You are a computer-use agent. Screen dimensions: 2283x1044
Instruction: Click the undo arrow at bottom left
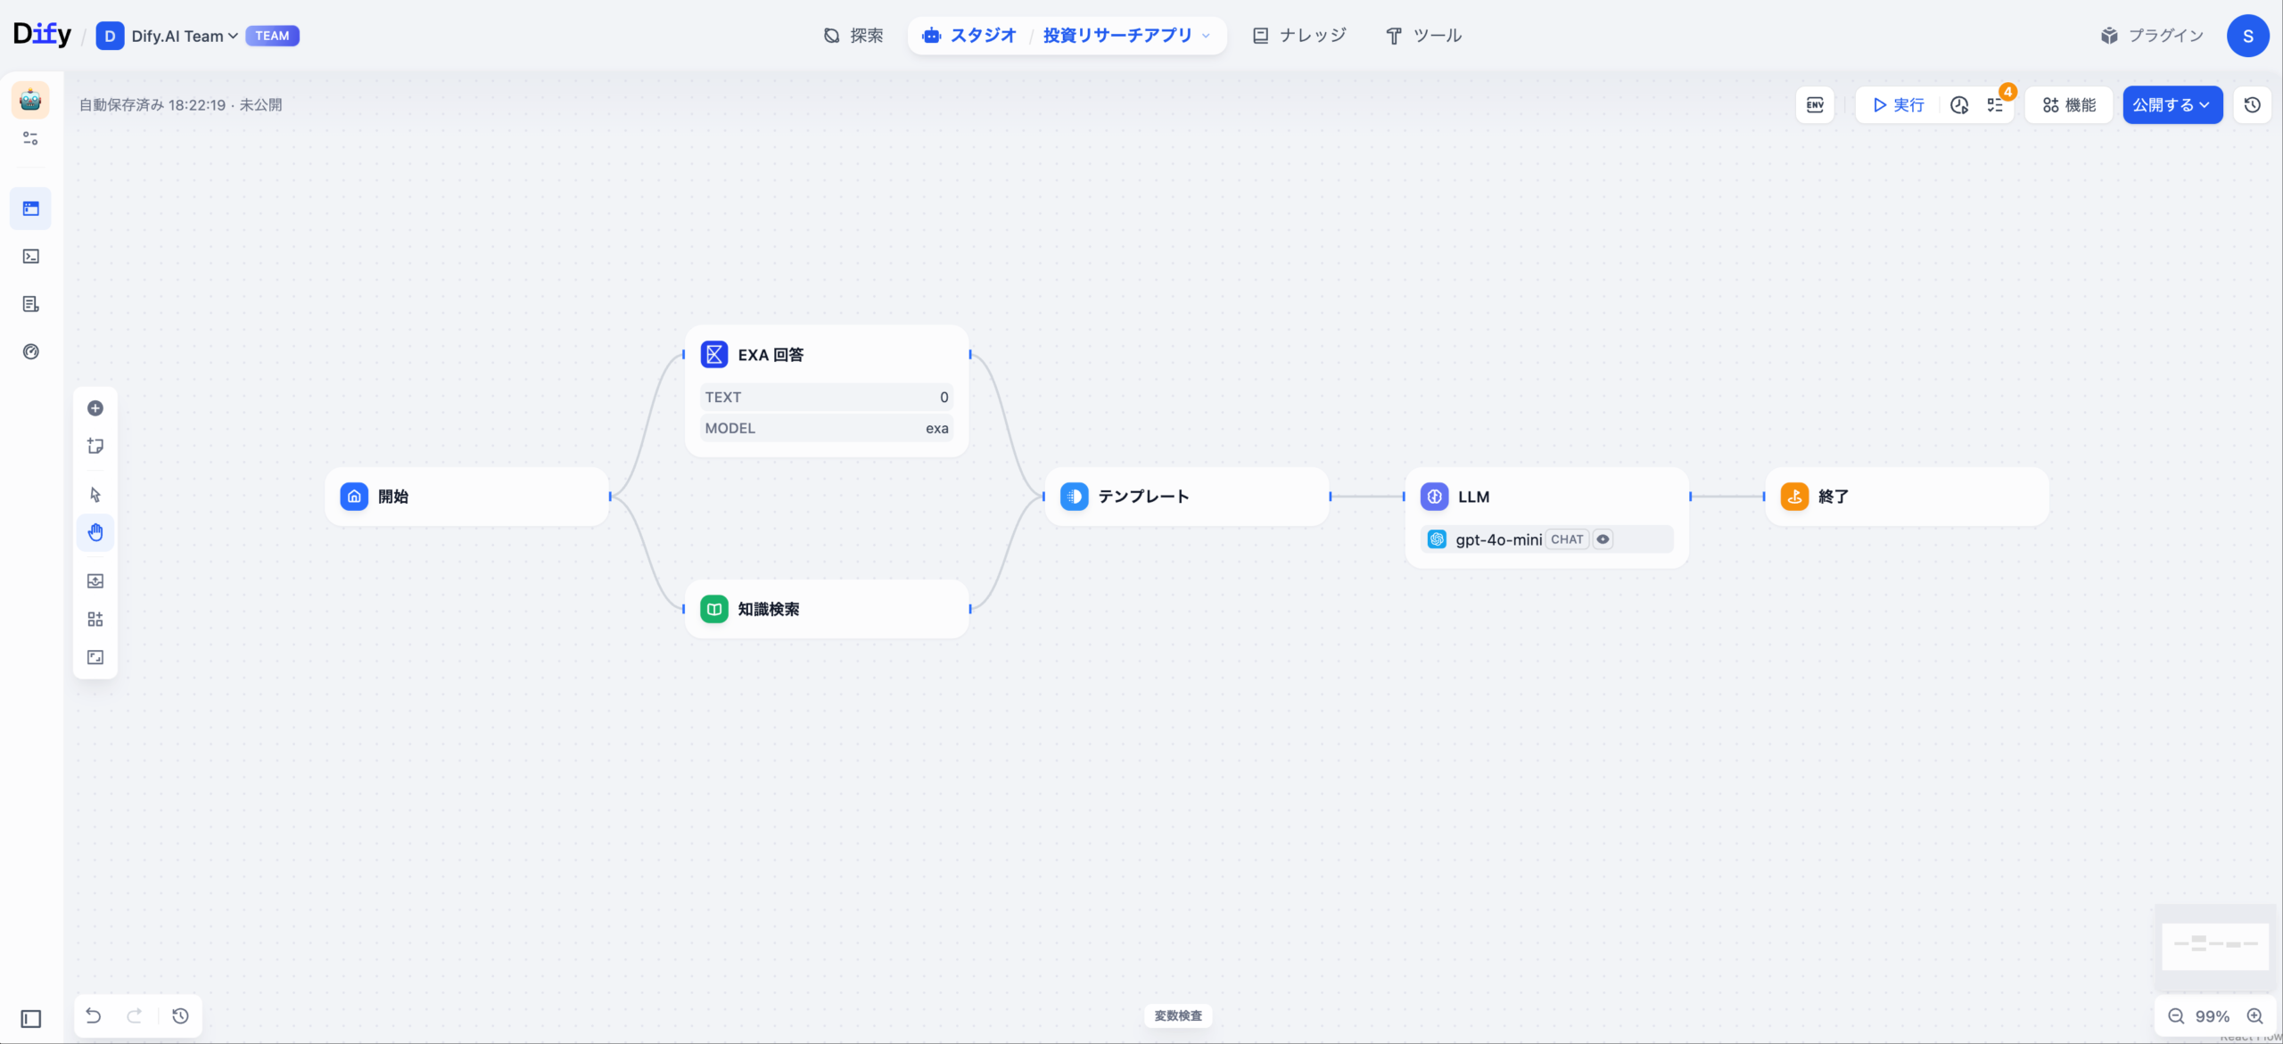pos(95,1015)
